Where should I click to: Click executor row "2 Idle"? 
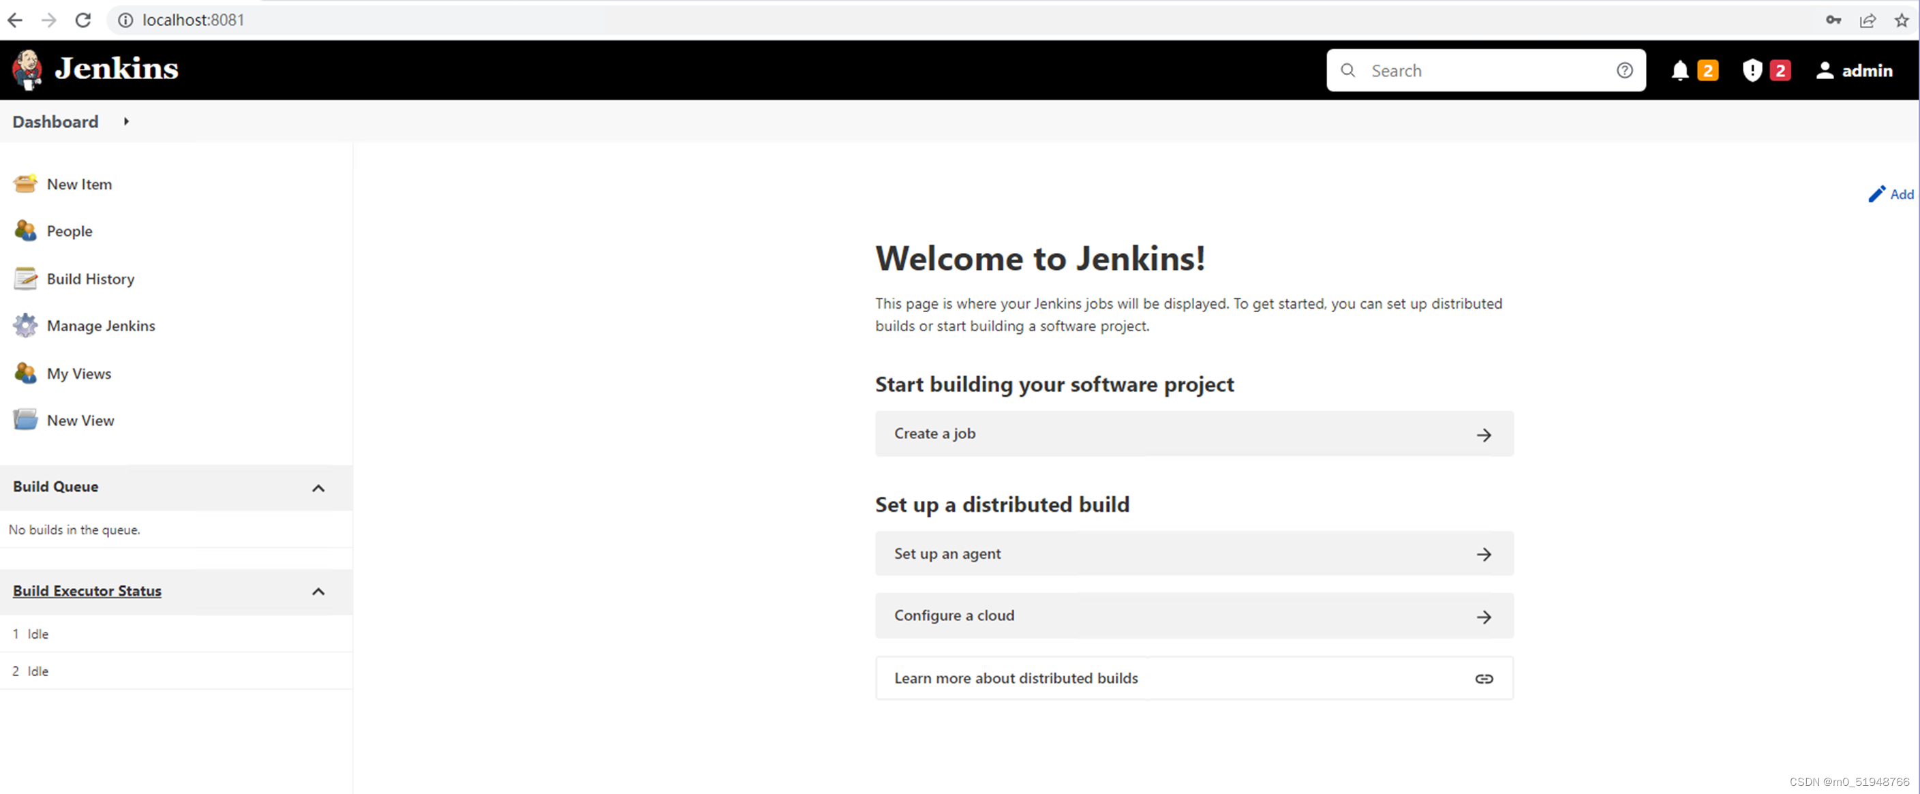point(176,671)
